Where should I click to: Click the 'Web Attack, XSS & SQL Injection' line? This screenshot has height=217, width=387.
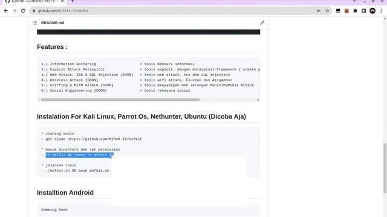pyautogui.click(x=87, y=75)
